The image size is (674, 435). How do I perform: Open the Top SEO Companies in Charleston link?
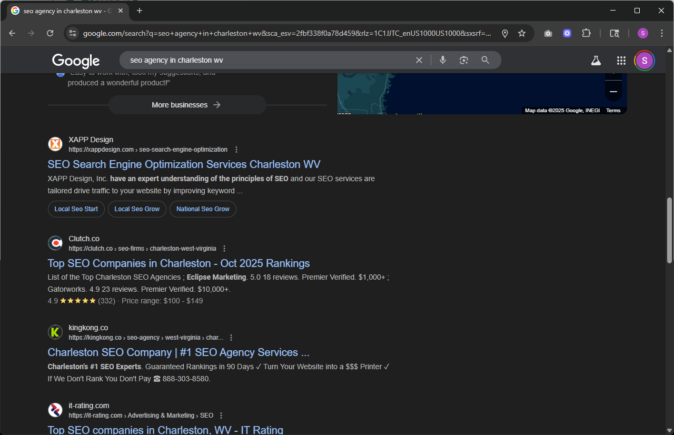[x=179, y=263]
